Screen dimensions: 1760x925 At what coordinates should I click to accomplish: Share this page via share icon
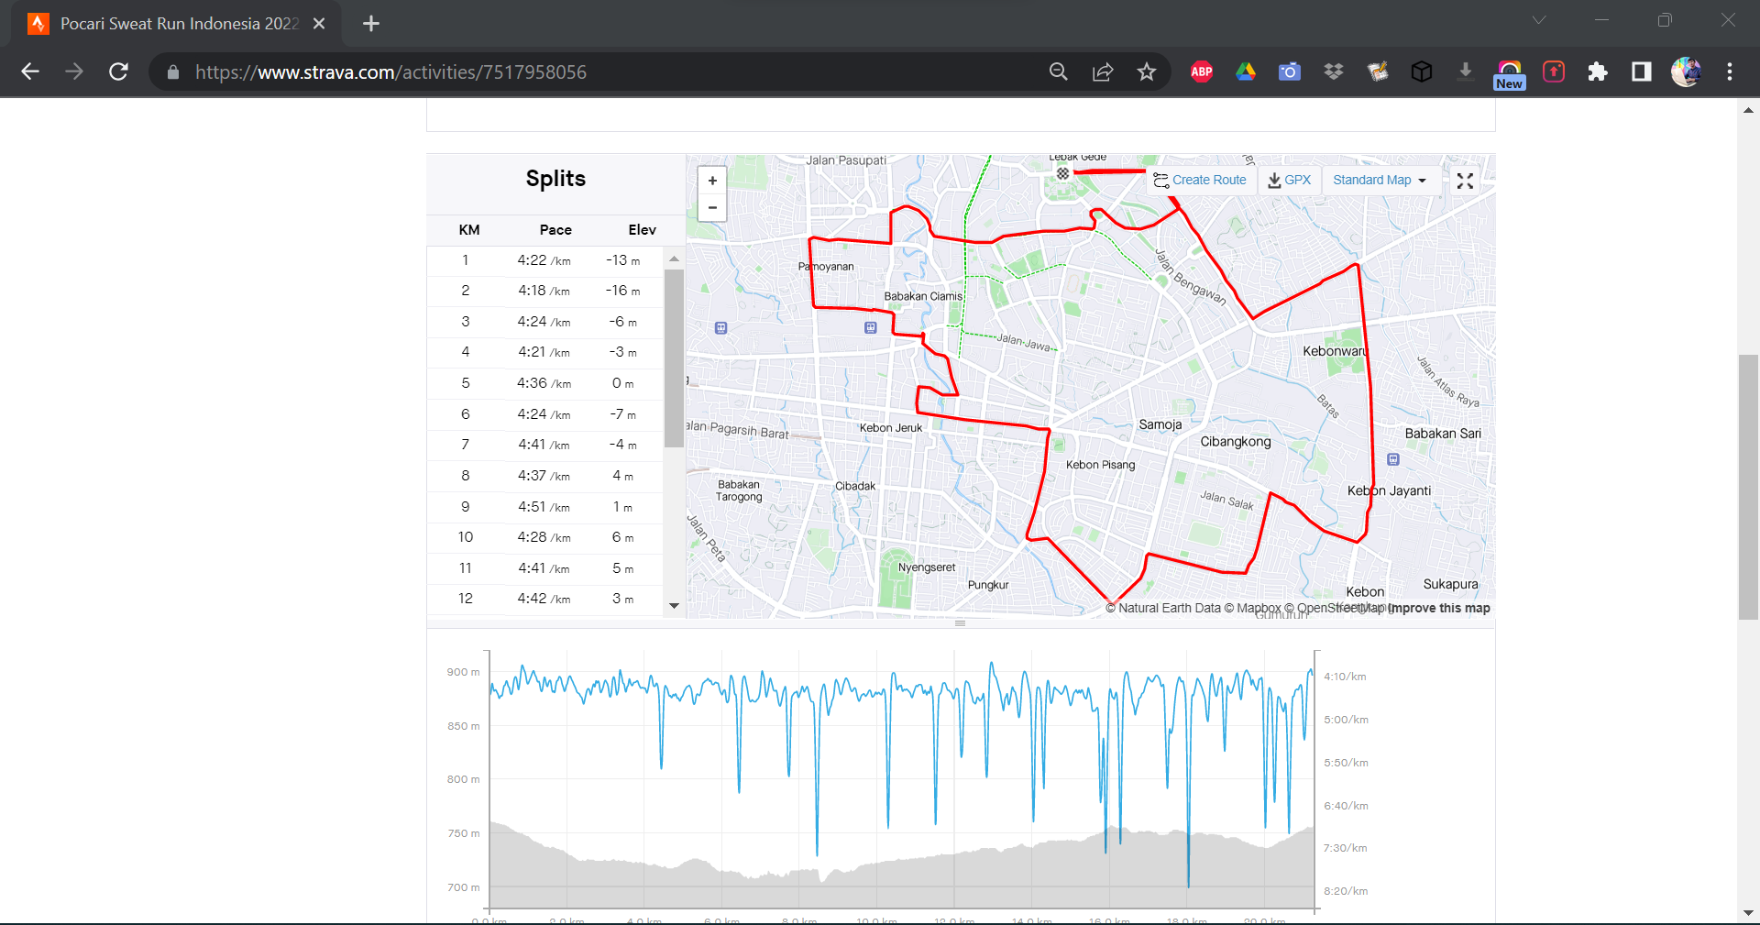[x=1103, y=72]
